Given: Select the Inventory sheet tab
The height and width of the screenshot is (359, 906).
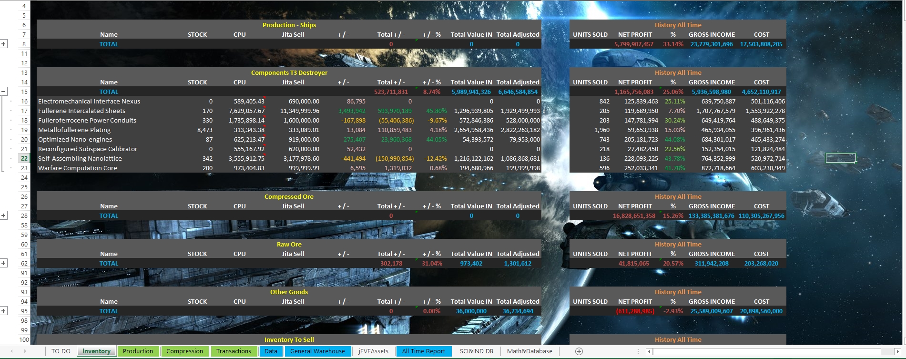Looking at the screenshot, I should (96, 351).
